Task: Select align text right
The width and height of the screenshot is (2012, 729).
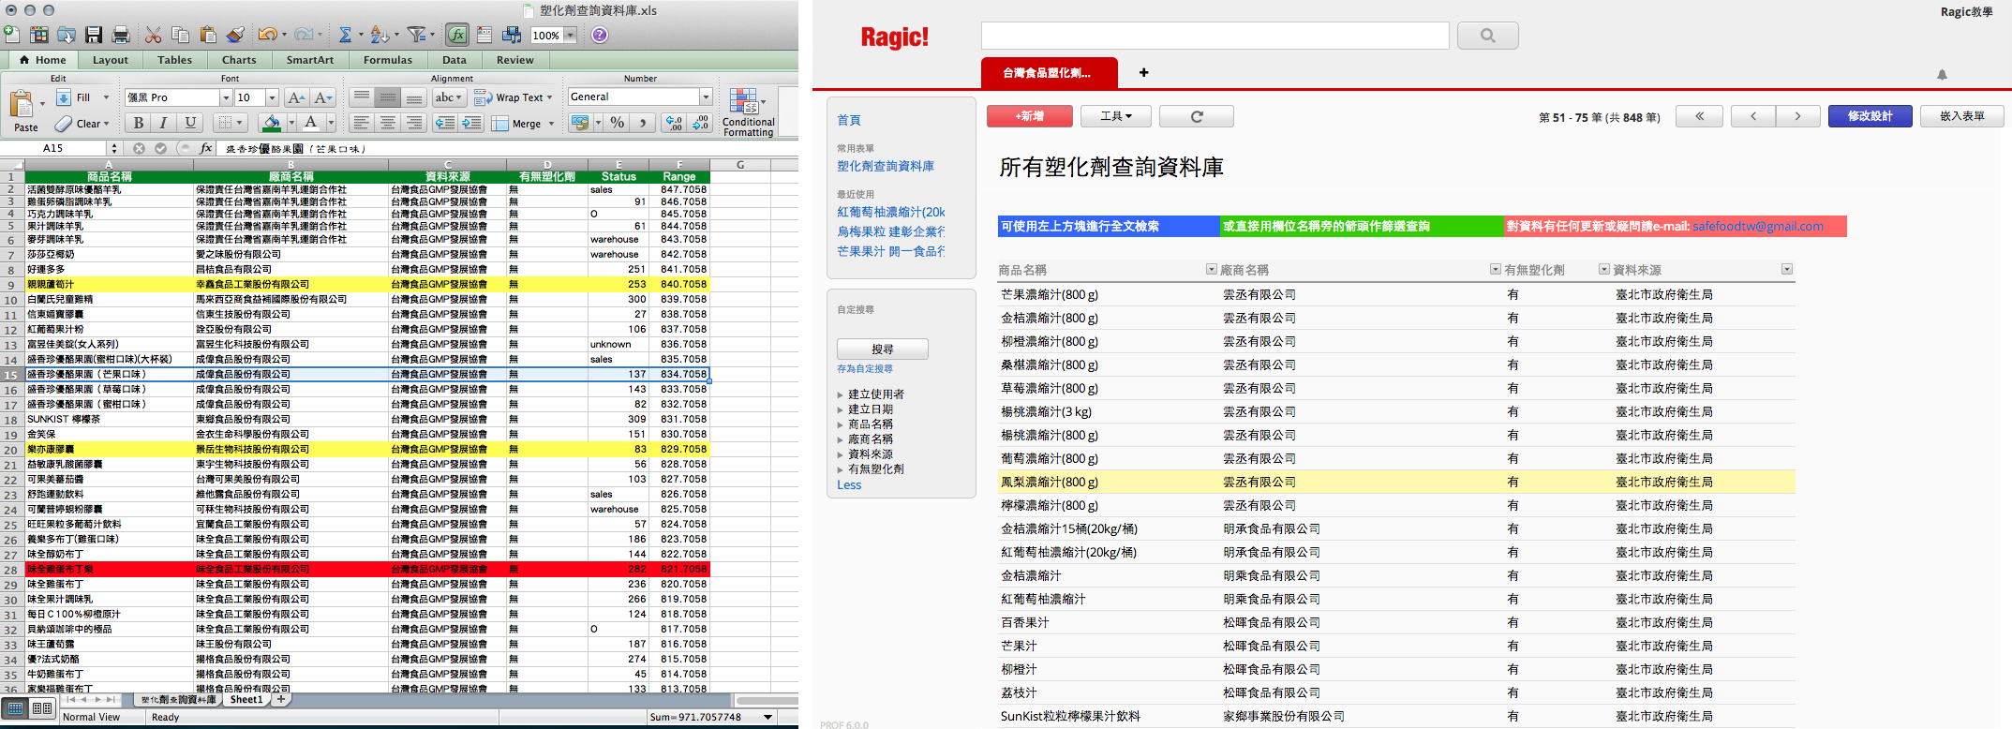Action: (x=413, y=123)
